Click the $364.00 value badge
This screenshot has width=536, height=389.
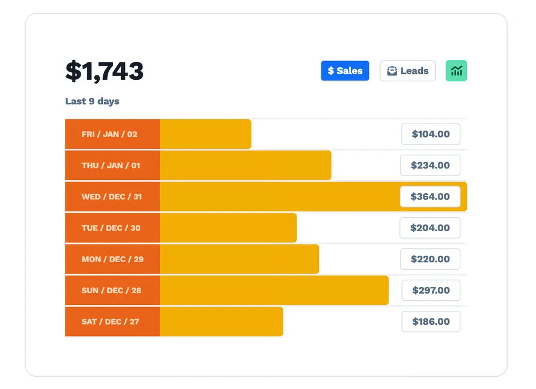coord(430,196)
